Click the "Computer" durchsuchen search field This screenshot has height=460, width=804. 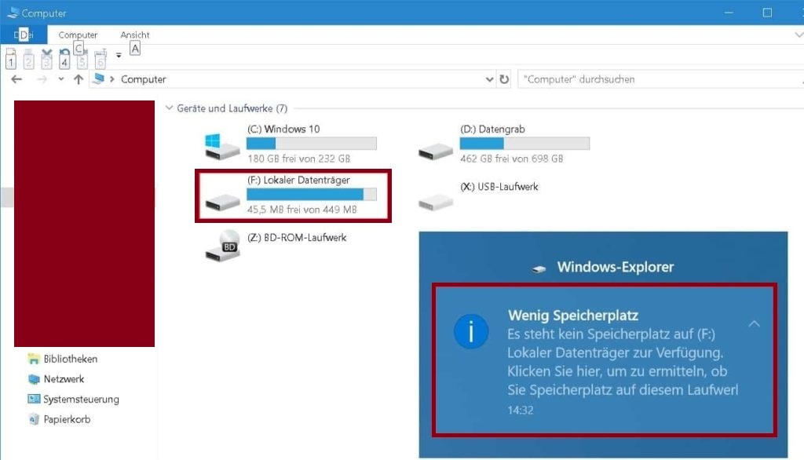(x=660, y=79)
